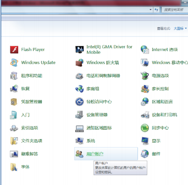The height and width of the screenshot is (185, 188).
Task: Expand the address bar history arrow
Action: (151, 10)
